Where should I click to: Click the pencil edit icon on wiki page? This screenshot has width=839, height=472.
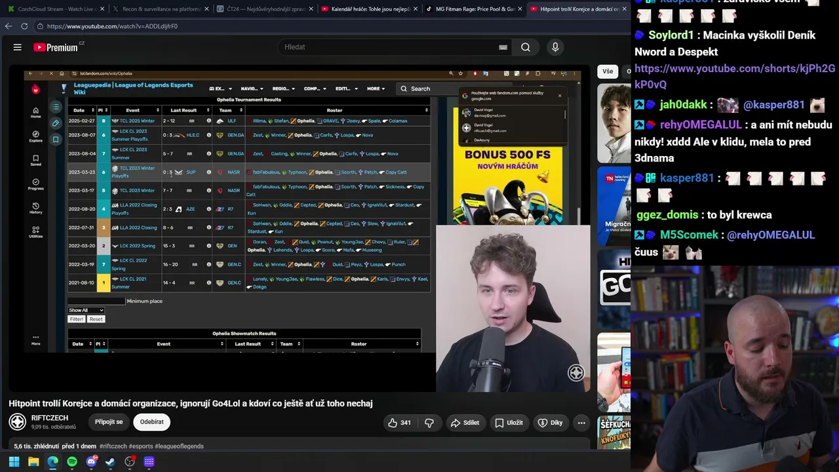[x=56, y=123]
